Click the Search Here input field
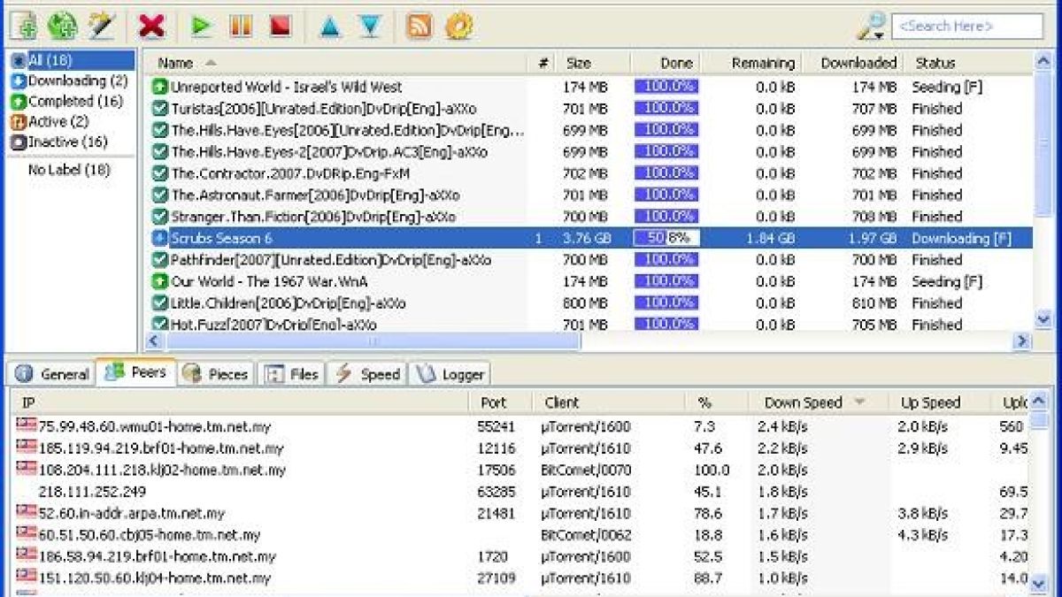The height and width of the screenshot is (597, 1062). tap(966, 27)
